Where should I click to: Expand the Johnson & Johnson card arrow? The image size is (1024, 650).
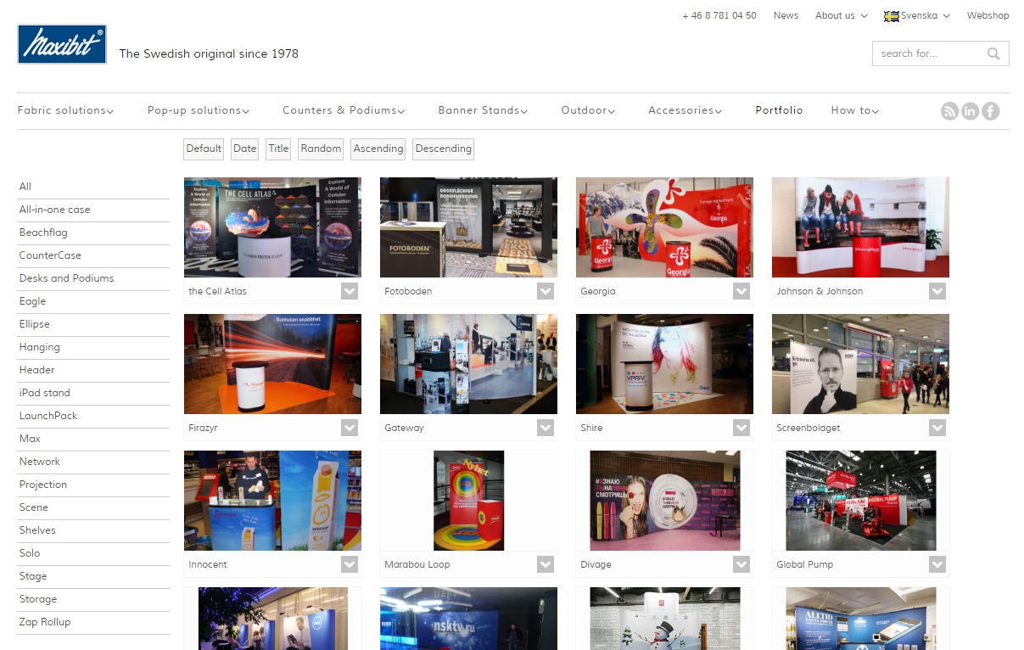coord(937,291)
